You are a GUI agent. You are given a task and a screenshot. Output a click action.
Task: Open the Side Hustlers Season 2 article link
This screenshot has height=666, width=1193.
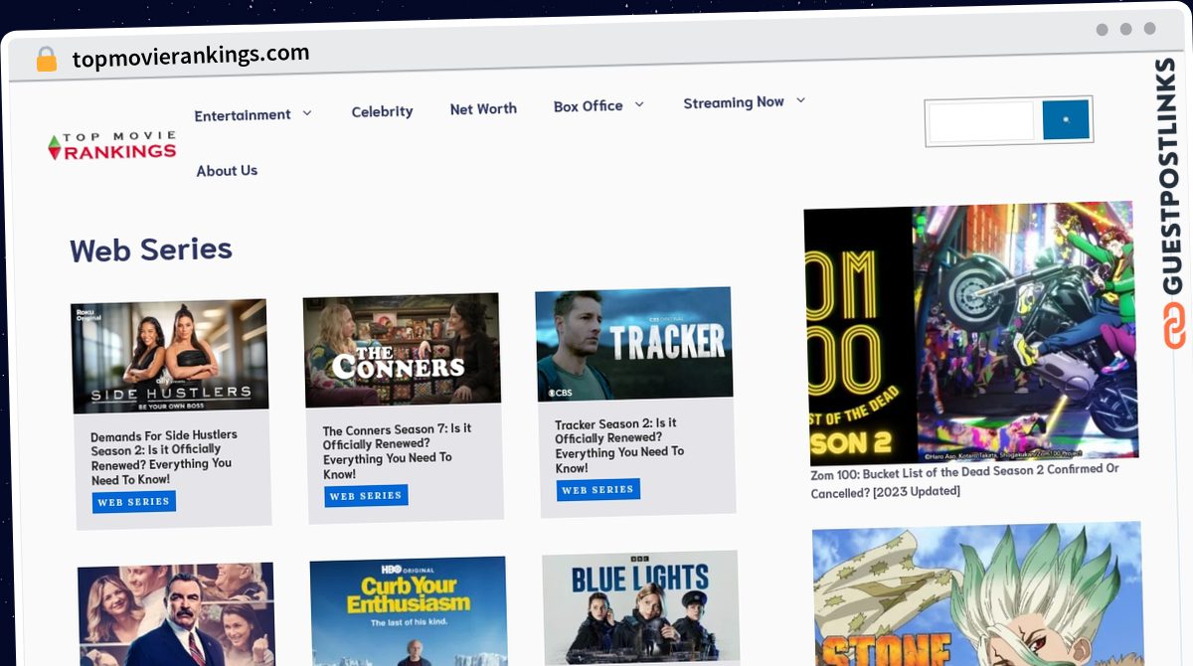point(164,457)
